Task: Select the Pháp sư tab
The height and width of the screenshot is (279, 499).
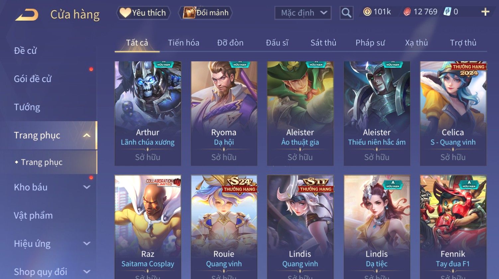Action: (x=370, y=43)
